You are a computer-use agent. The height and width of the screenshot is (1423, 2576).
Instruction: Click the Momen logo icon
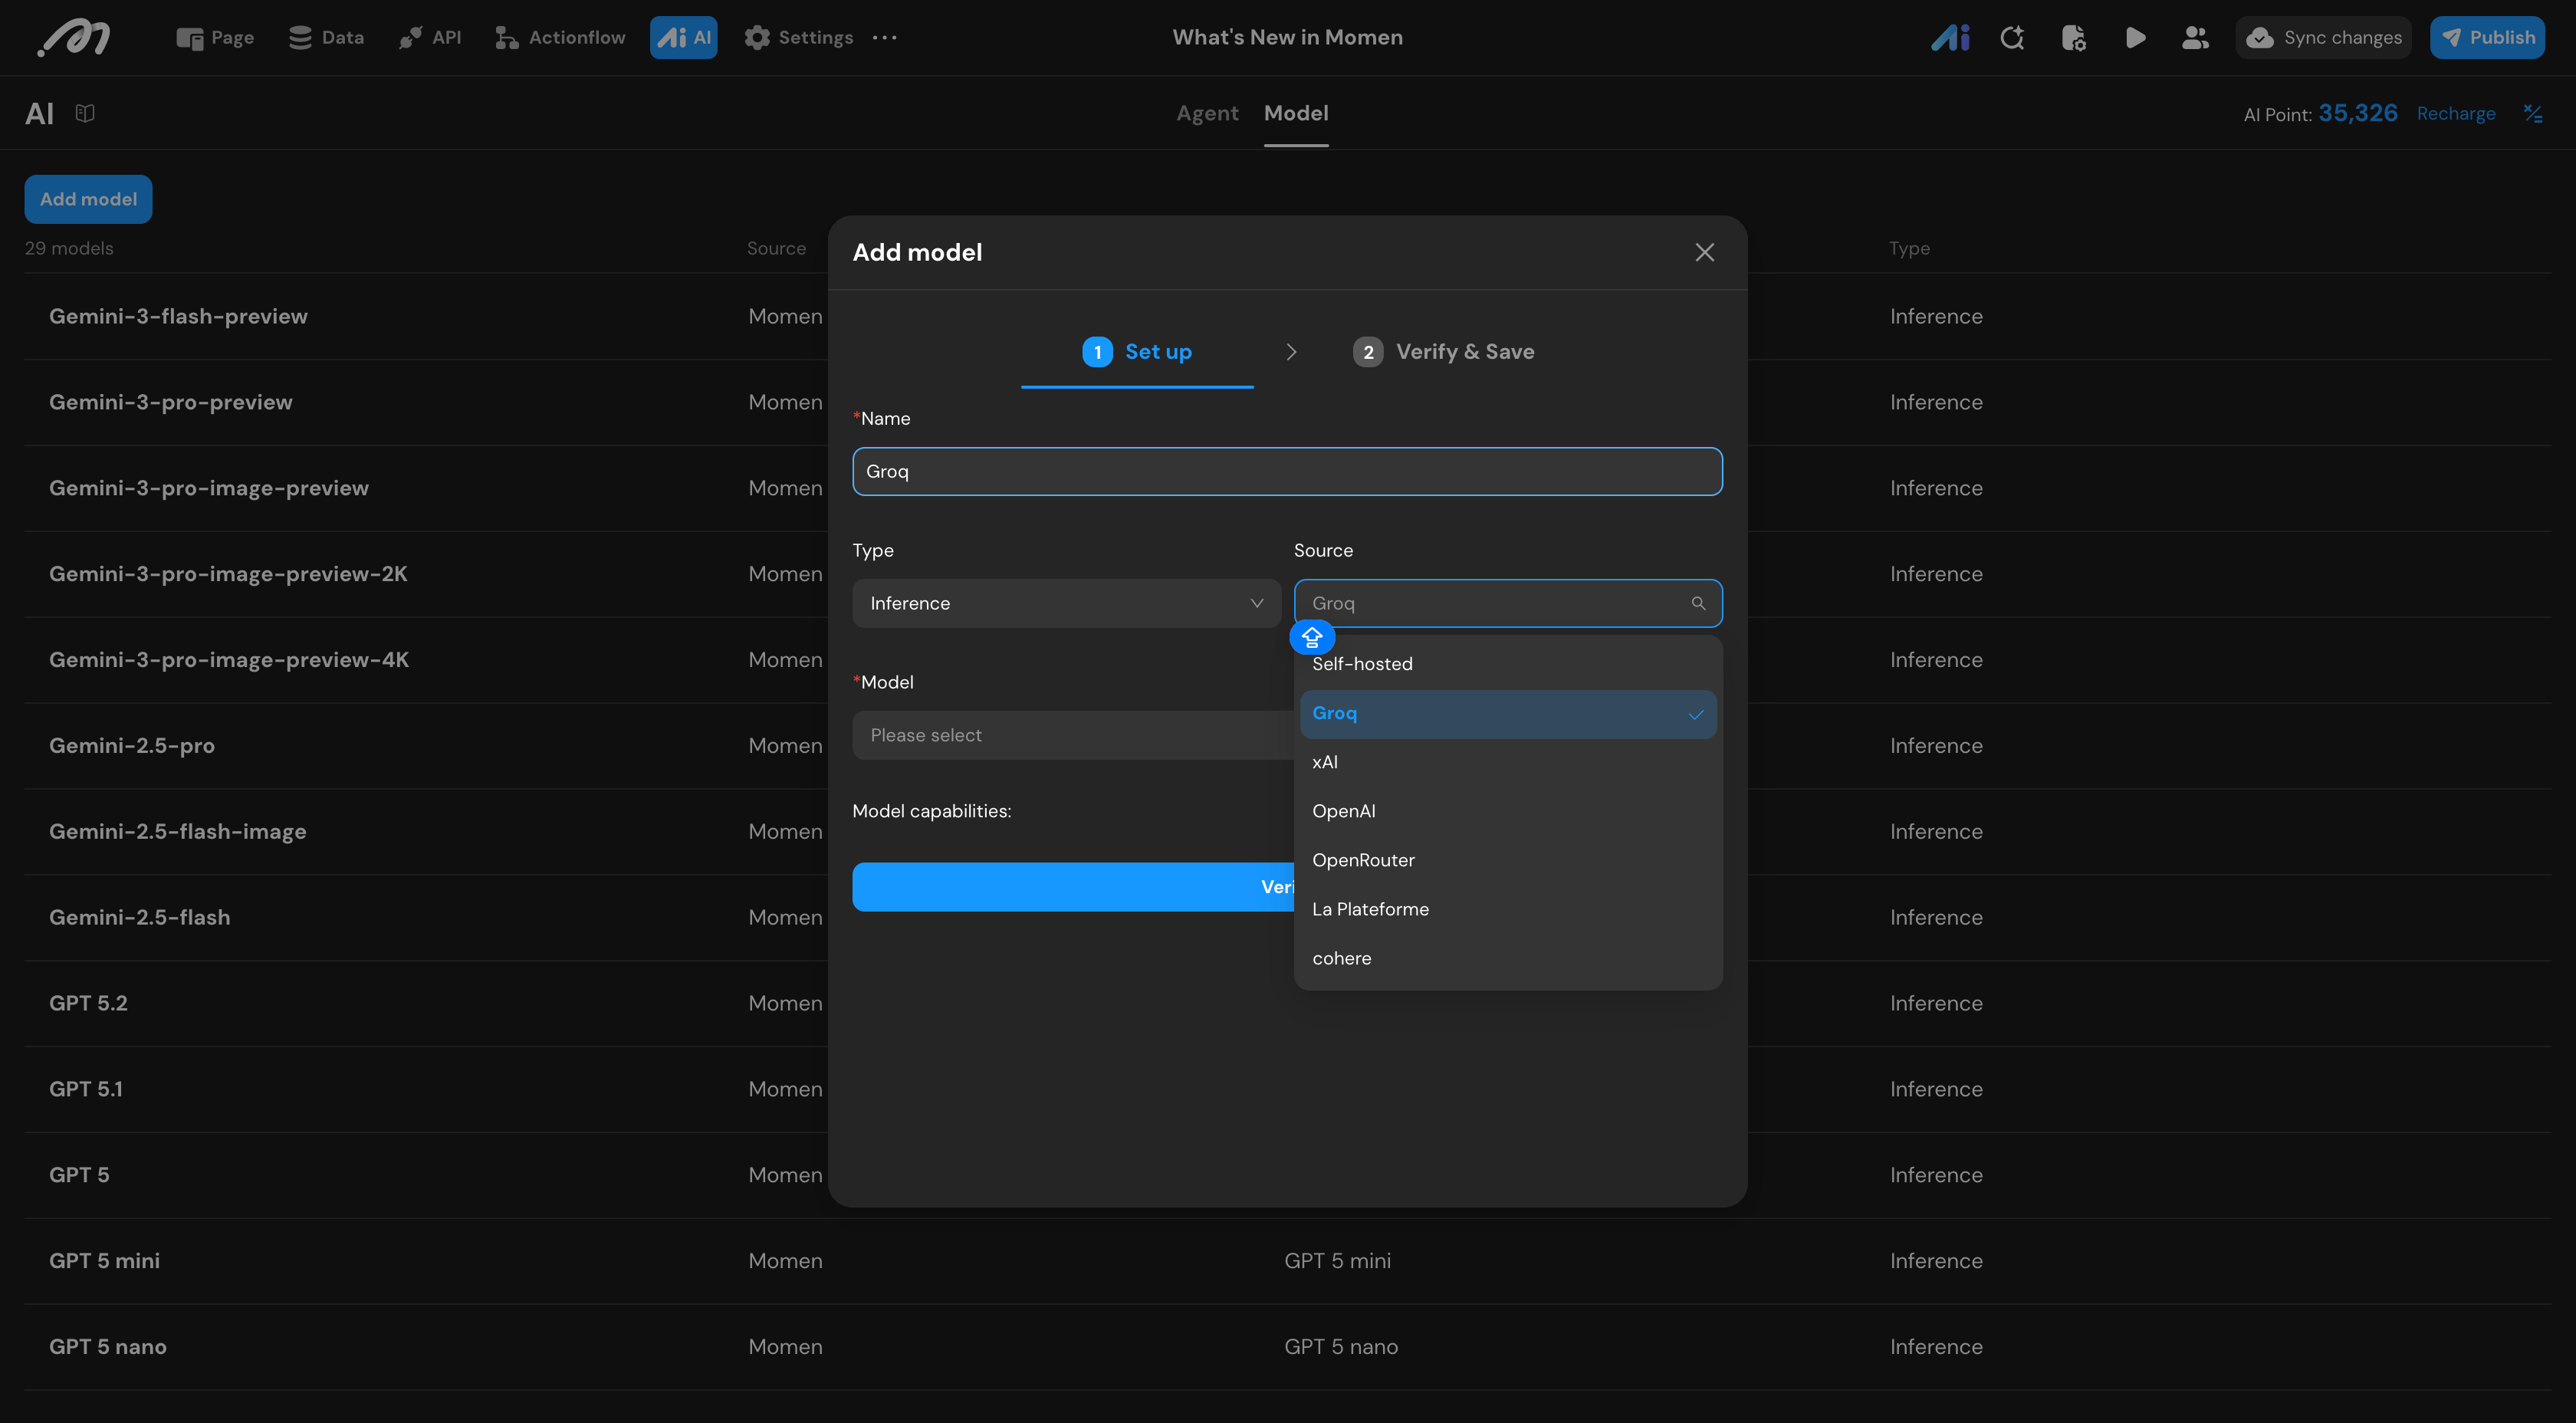[74, 38]
